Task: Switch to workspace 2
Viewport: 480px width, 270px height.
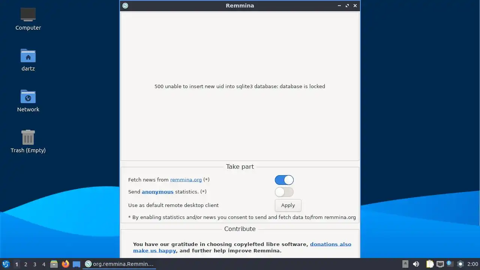Action: [x=25, y=264]
